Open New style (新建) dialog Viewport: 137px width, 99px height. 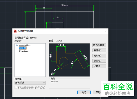[x=99, y=50]
